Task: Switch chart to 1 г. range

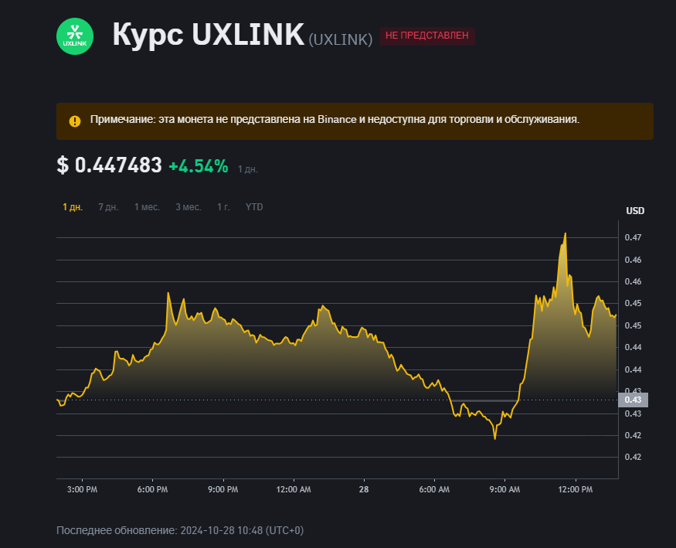Action: coord(223,207)
